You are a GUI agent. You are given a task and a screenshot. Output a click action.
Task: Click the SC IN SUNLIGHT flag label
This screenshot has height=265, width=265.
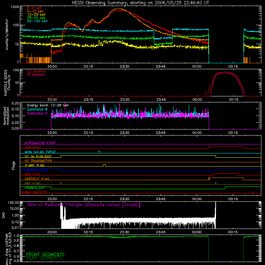tap(38, 156)
